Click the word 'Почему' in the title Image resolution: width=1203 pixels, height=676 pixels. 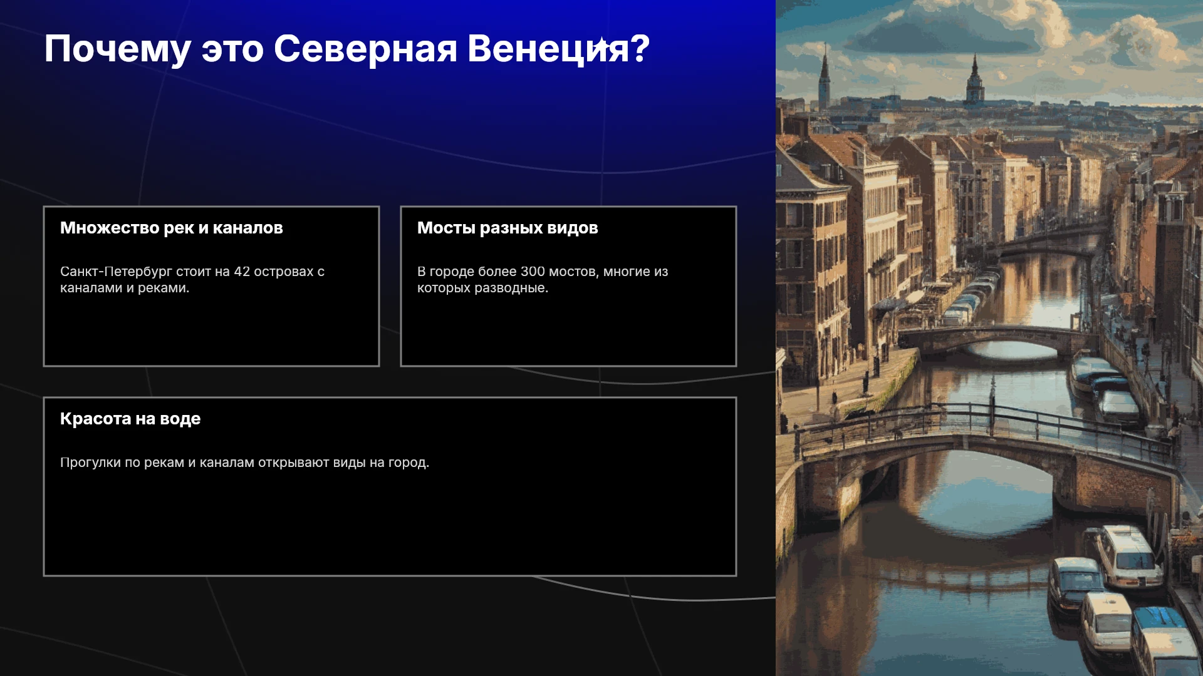pos(117,49)
